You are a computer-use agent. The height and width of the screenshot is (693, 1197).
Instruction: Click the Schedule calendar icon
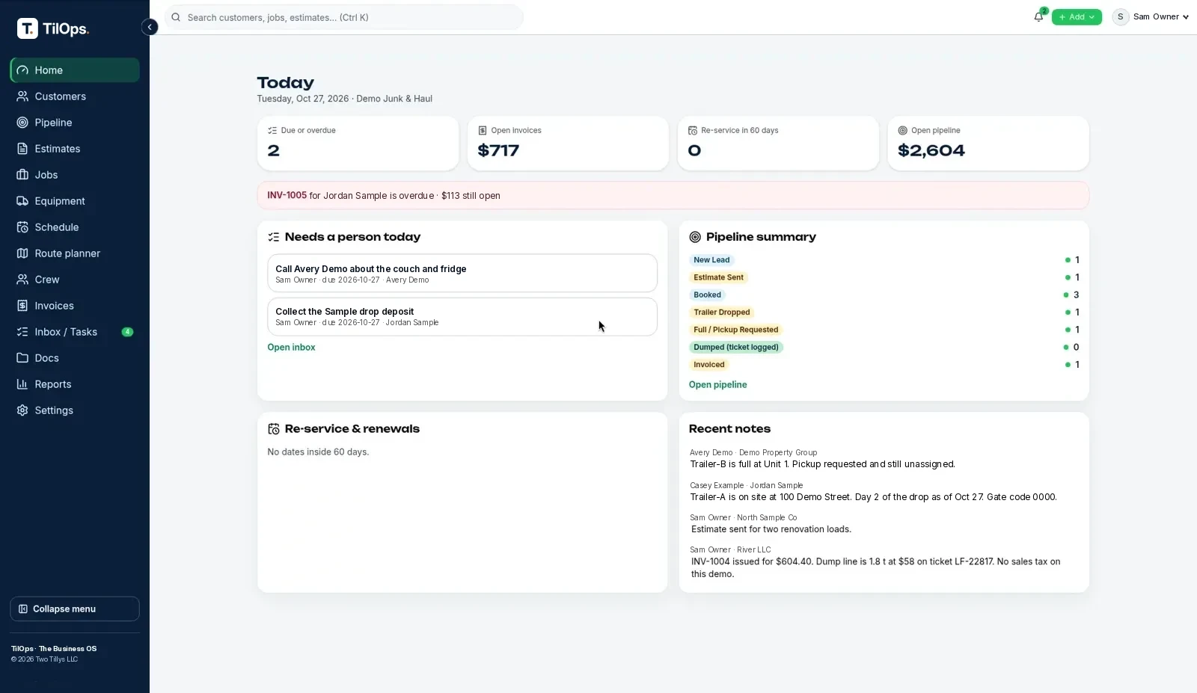click(22, 227)
